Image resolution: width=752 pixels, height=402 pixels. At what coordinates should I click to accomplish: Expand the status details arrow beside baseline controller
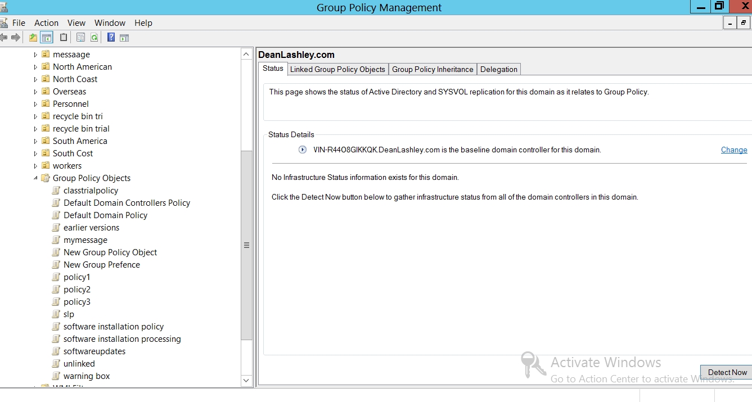303,150
